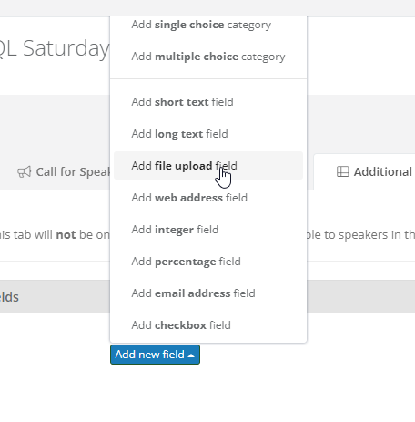Viewport: 415px width, 422px height.
Task: Switch to the Call for Speakers tab
Action: [61, 172]
